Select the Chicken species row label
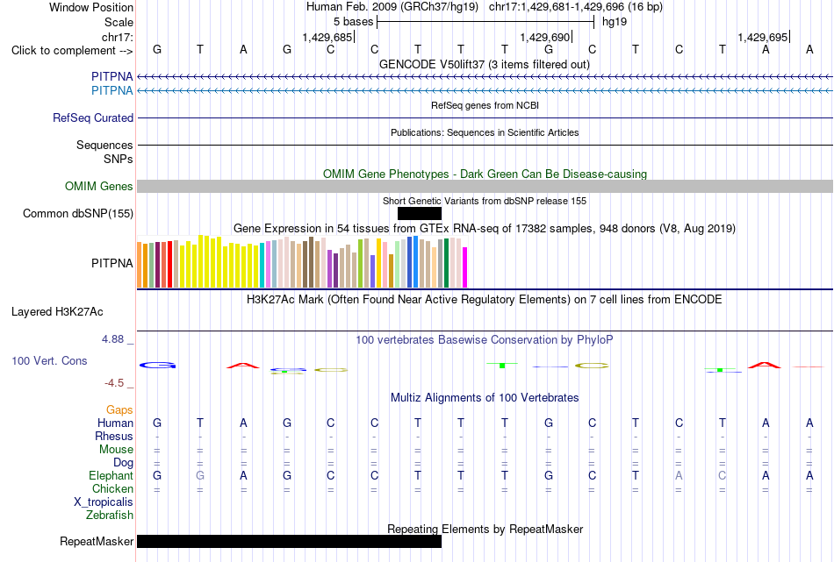Image resolution: width=834 pixels, height=562 pixels. (112, 488)
